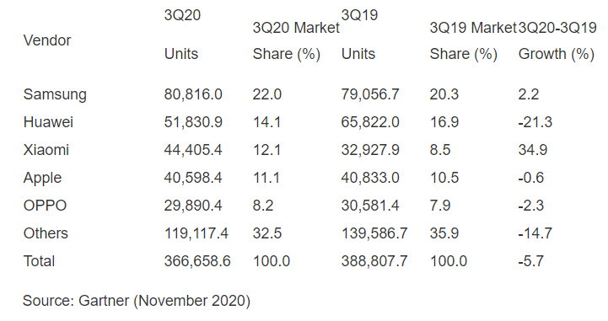Select the Total row label
608x321 pixels.
tap(39, 261)
